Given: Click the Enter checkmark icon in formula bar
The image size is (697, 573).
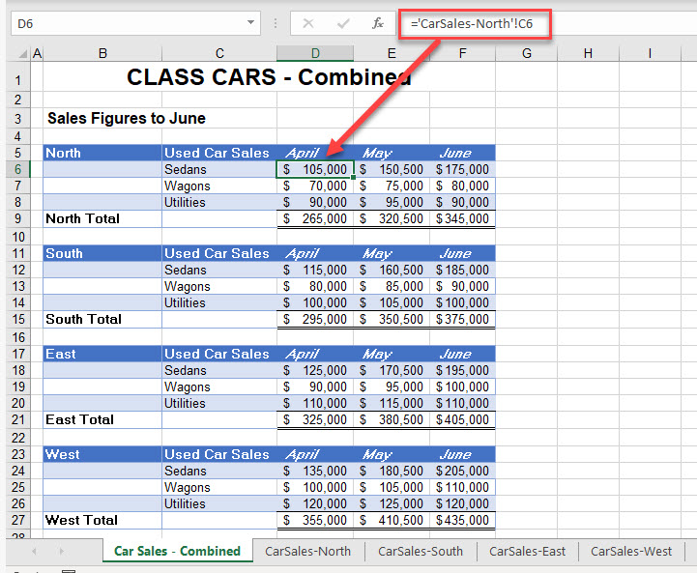Looking at the screenshot, I should (343, 23).
